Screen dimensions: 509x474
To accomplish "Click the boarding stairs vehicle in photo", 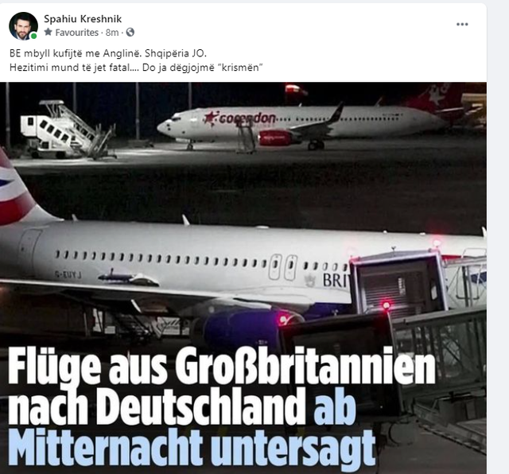I will (67, 130).
